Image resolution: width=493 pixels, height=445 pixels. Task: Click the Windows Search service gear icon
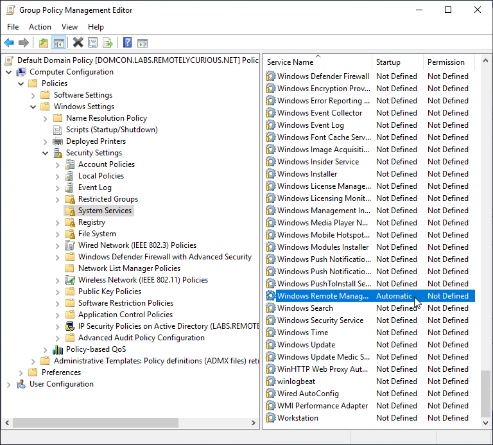click(x=270, y=308)
